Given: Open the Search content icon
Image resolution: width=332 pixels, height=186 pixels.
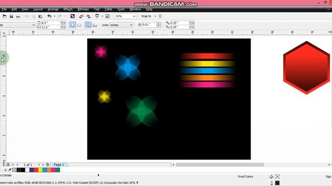Looking at the screenshot, I should (x=73, y=16).
